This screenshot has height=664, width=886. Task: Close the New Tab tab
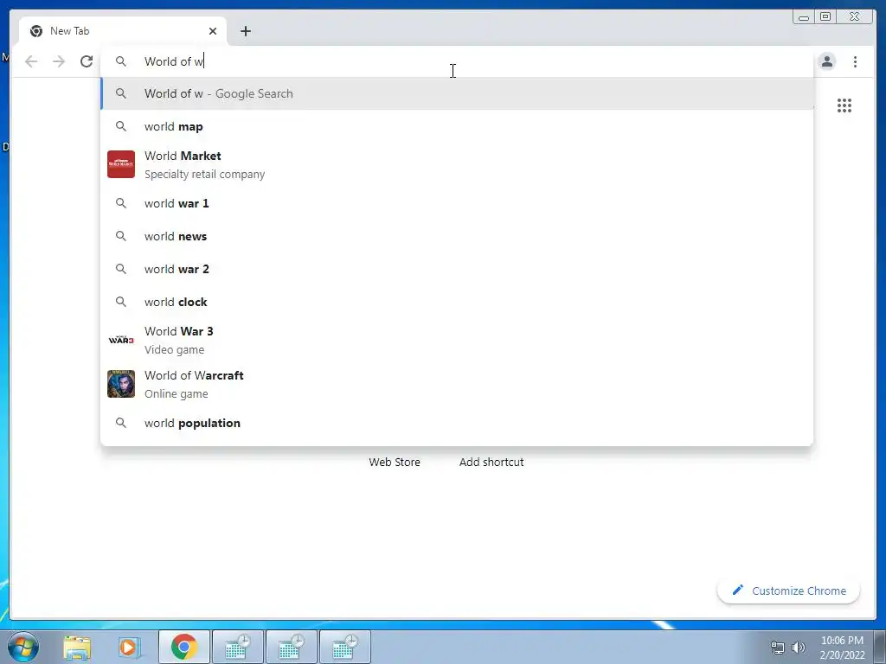point(213,31)
